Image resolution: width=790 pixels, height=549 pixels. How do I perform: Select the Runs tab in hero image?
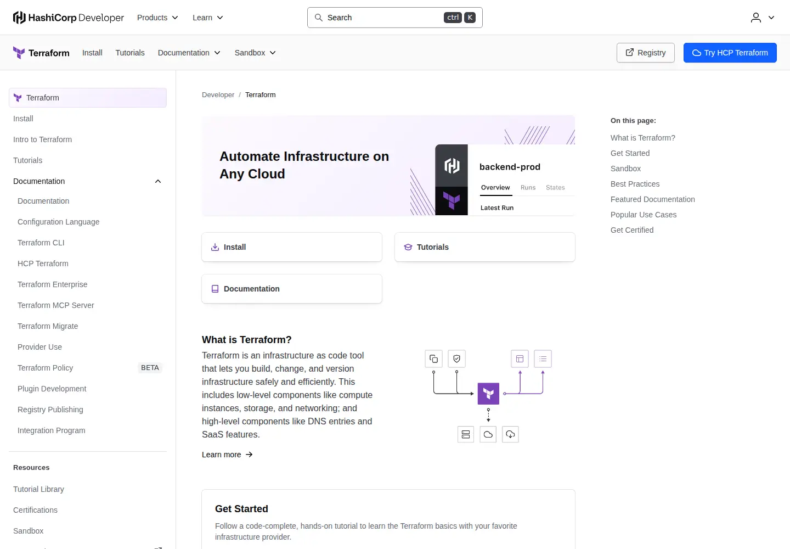click(528, 188)
